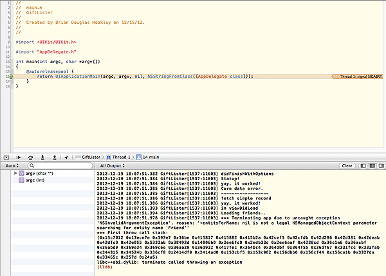Click the First throw call stack line
The height and width of the screenshot is (276, 386).
click(133, 233)
